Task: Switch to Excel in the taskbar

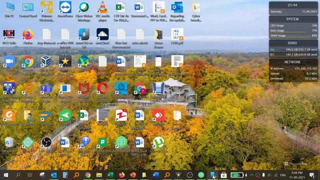Action: tap(110, 175)
